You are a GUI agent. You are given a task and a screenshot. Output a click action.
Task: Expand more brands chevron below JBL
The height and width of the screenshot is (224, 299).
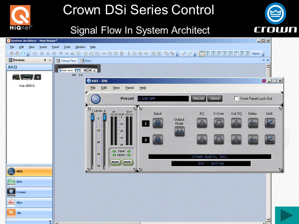(50, 222)
